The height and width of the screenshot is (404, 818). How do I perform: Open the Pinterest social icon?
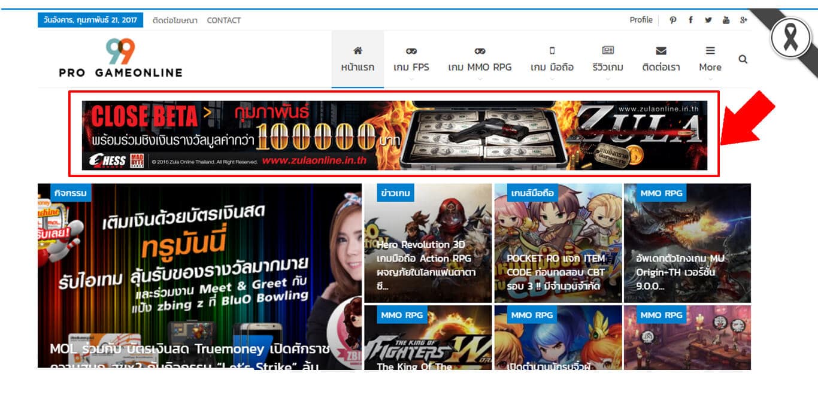[x=673, y=20]
